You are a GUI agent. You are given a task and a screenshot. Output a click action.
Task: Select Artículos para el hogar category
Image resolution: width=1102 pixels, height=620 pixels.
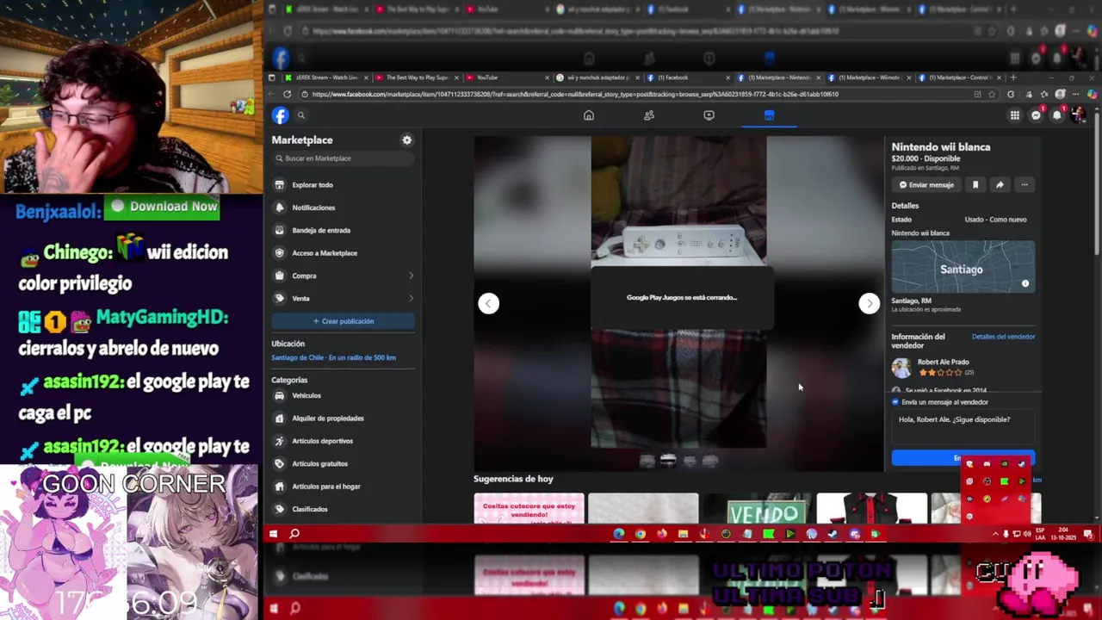pos(343,487)
